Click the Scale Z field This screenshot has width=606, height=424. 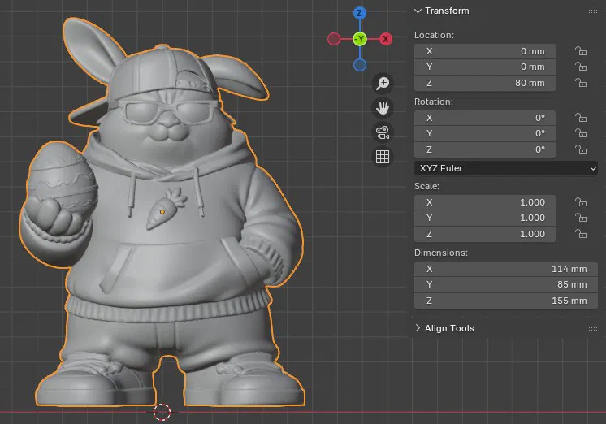point(485,234)
